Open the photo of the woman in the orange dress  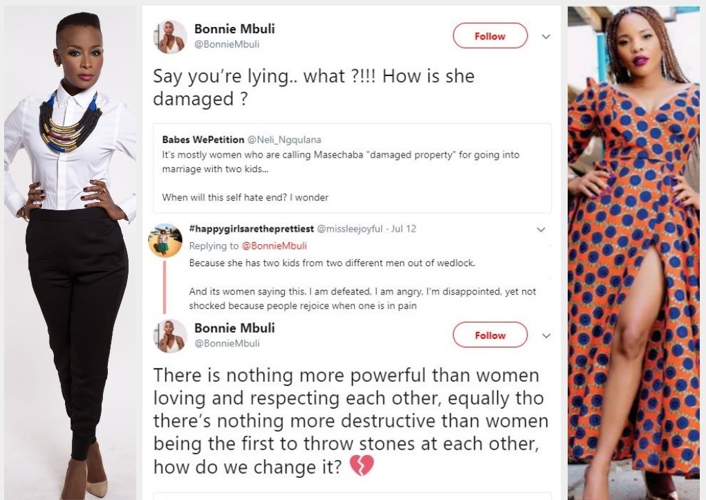click(x=633, y=249)
